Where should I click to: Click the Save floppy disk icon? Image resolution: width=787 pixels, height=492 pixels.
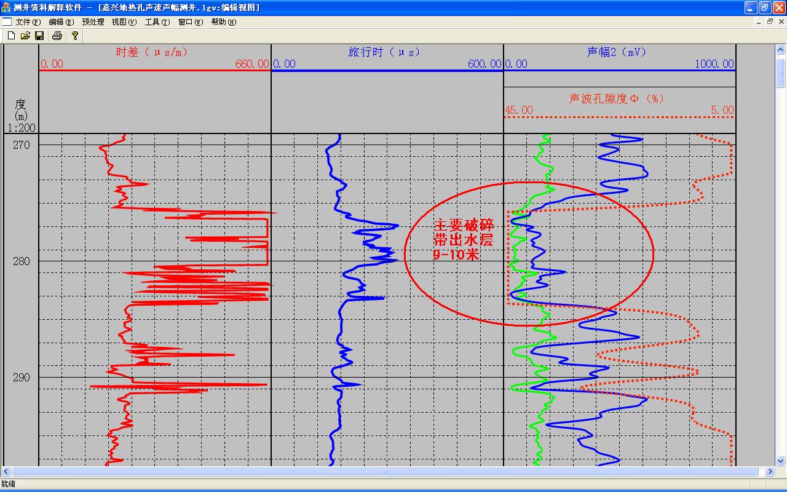pyautogui.click(x=39, y=36)
